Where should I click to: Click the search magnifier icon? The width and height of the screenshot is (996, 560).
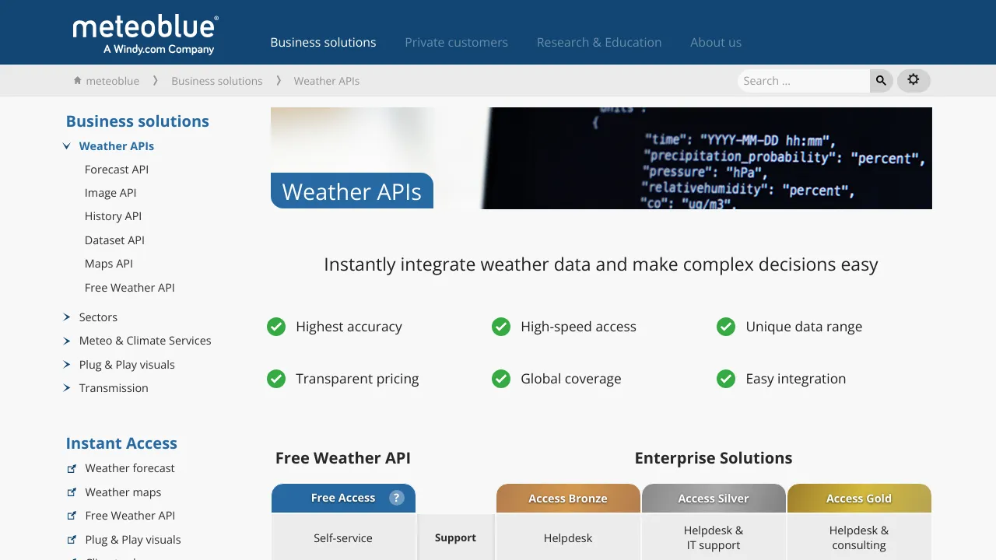click(881, 81)
